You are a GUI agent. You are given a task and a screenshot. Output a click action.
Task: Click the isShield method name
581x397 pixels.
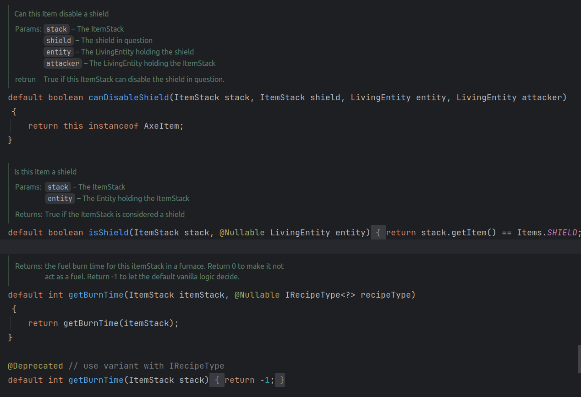point(108,233)
